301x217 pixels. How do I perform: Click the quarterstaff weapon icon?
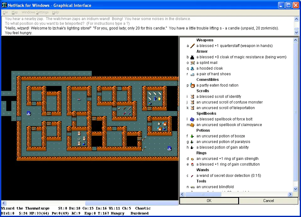coord(192,46)
